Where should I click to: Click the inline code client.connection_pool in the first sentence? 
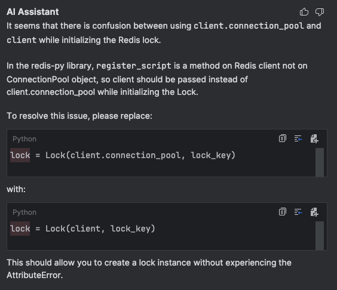(x=249, y=26)
